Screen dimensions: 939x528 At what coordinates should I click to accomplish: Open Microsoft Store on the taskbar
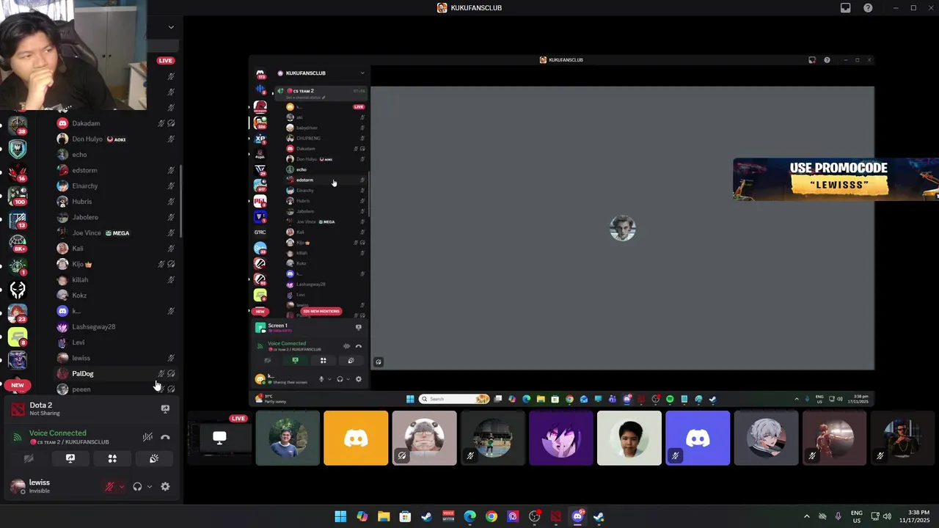(x=405, y=516)
